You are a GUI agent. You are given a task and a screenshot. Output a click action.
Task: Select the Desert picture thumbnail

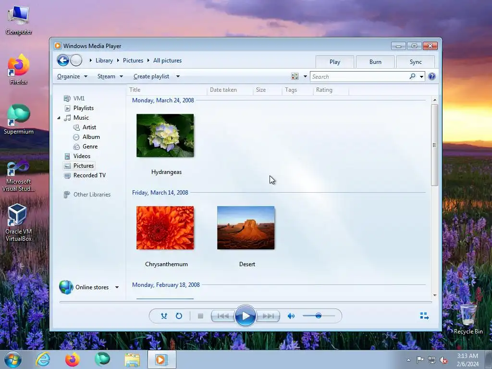[246, 228]
